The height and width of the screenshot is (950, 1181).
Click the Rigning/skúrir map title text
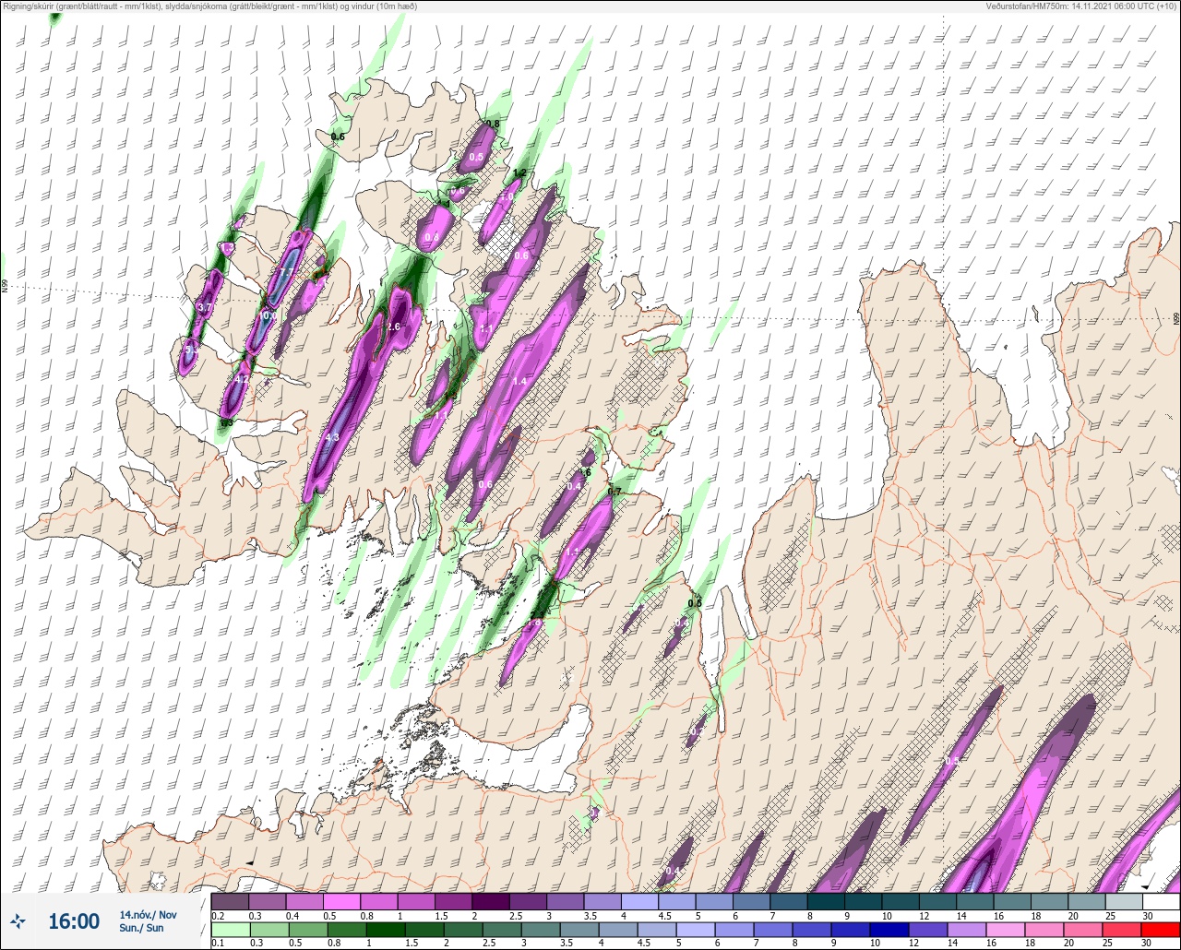[209, 6]
